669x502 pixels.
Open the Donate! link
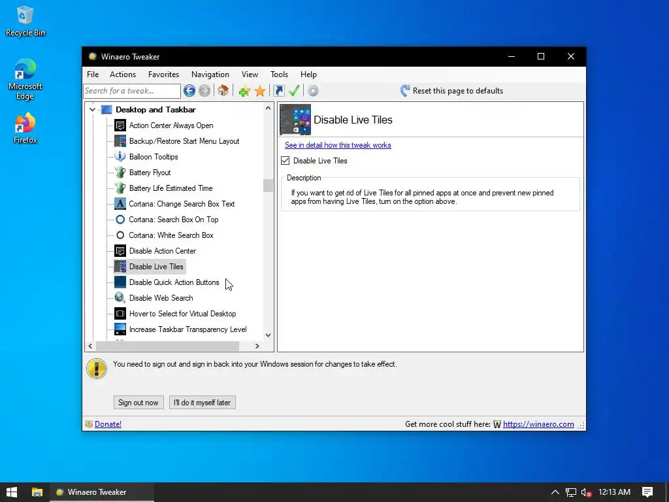click(108, 424)
